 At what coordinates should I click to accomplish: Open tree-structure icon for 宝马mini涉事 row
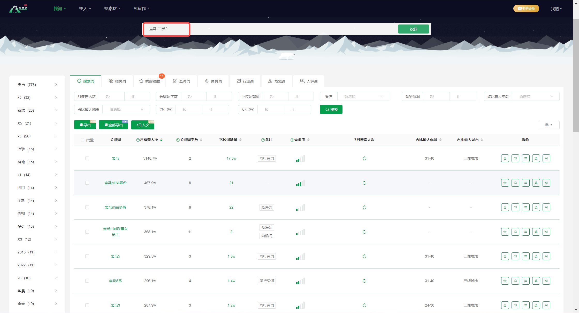(536, 207)
